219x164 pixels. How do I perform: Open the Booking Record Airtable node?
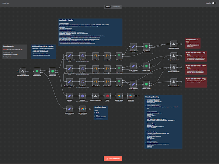pyautogui.click(x=119, y=96)
